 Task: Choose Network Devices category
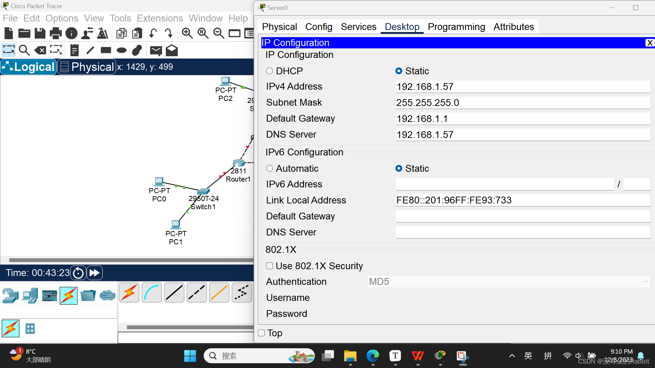[x=11, y=295]
